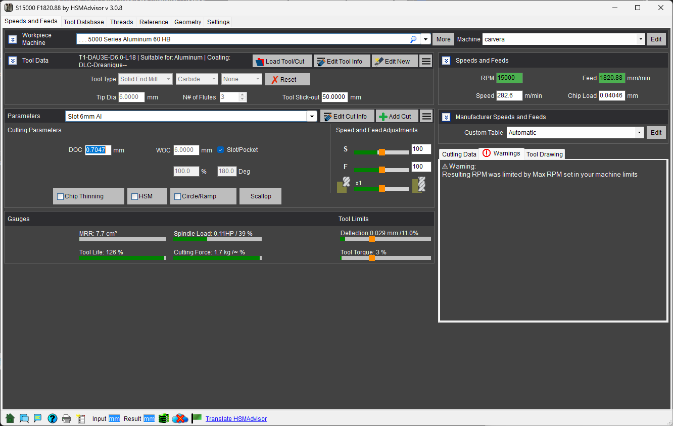This screenshot has width=673, height=426.
Task: Switch to the Tool Database tab
Action: click(84, 22)
